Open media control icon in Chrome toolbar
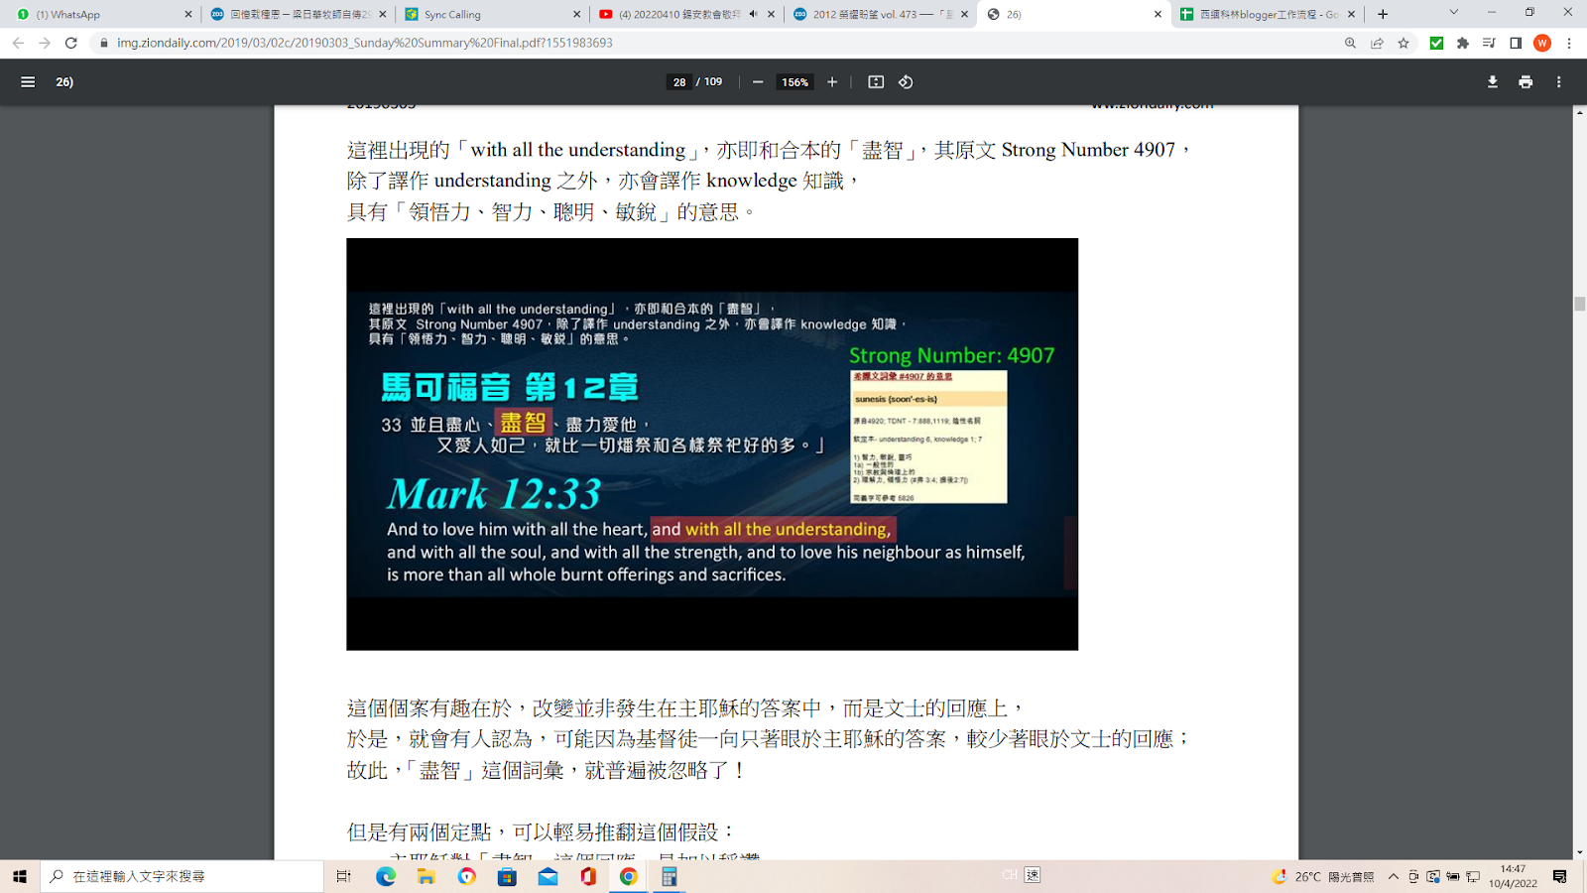 [x=1489, y=43]
